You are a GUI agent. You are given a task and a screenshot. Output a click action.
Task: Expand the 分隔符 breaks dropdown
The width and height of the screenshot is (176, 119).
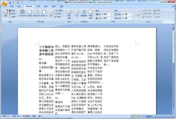click(x=60, y=11)
